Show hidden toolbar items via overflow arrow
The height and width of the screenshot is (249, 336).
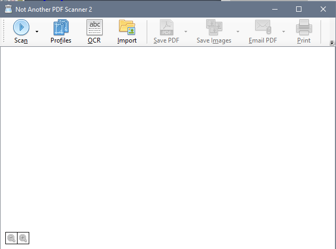(x=332, y=42)
